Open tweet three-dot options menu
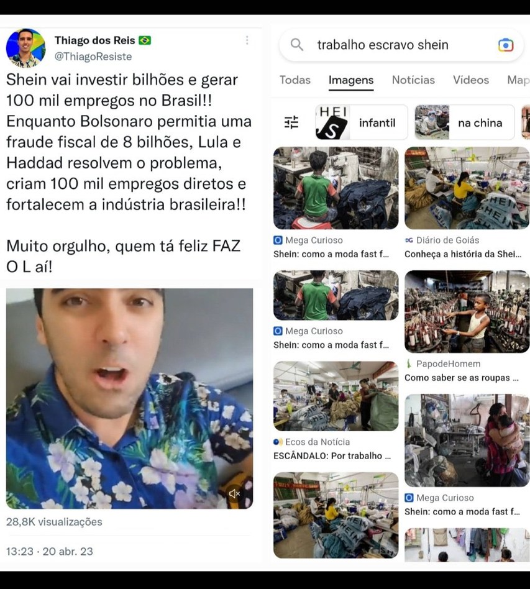The height and width of the screenshot is (589, 530). click(x=247, y=40)
